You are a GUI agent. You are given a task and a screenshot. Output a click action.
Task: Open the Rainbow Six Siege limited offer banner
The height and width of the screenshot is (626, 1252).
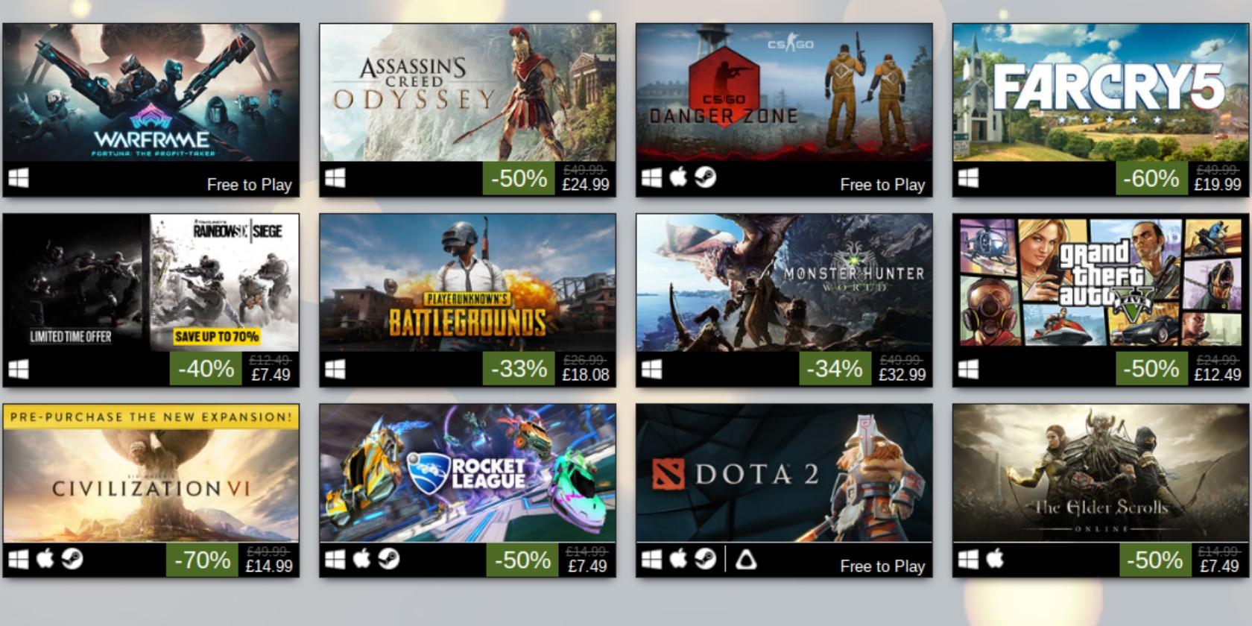click(151, 283)
